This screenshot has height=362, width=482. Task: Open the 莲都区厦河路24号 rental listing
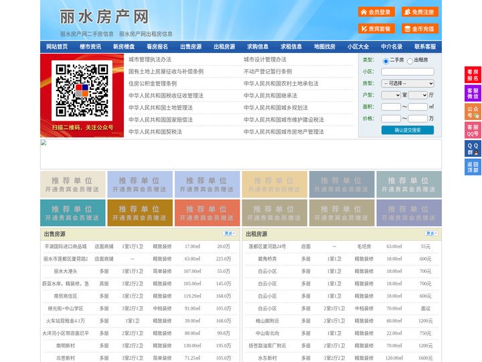pyautogui.click(x=267, y=247)
